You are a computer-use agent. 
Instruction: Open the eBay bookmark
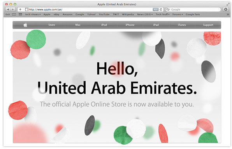(x=56, y=14)
